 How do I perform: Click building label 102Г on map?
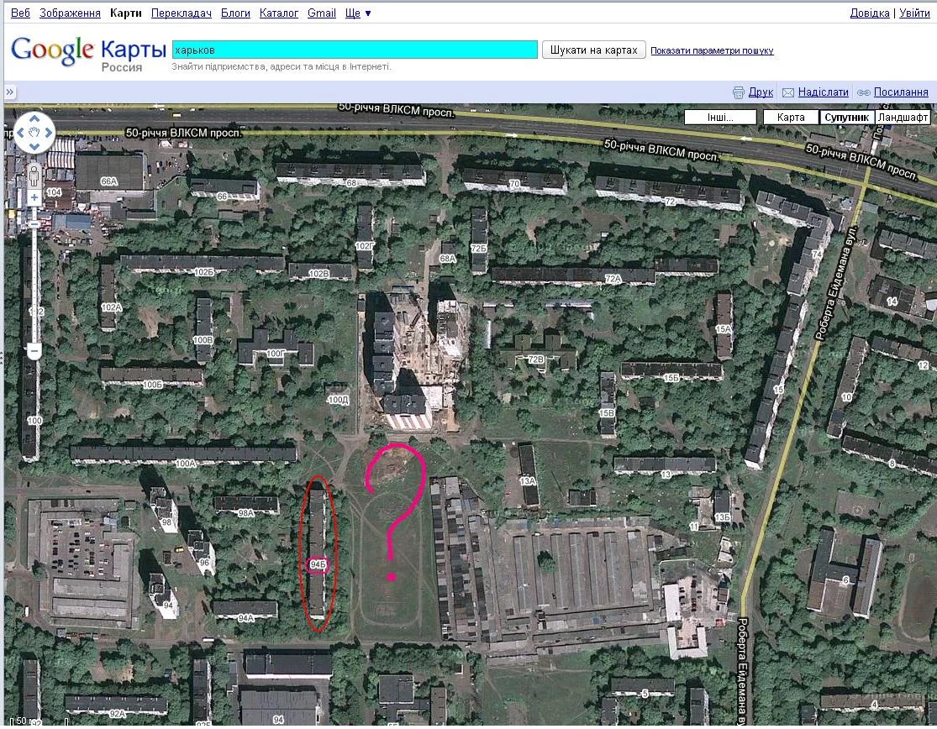tap(365, 246)
